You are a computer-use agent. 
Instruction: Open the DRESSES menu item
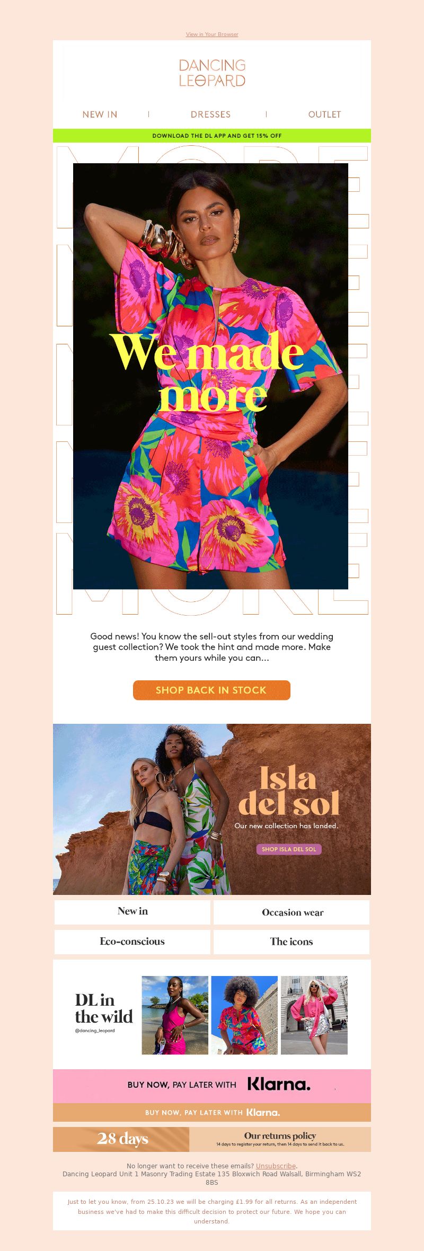[210, 114]
